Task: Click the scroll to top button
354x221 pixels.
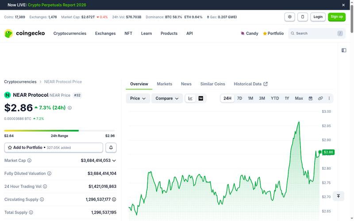Action: [x=338, y=196]
